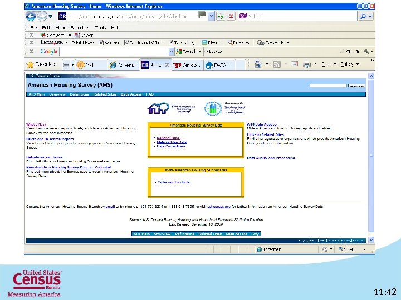Click the green Refresh page icon
401x300 pixels.
pyautogui.click(x=221, y=17)
